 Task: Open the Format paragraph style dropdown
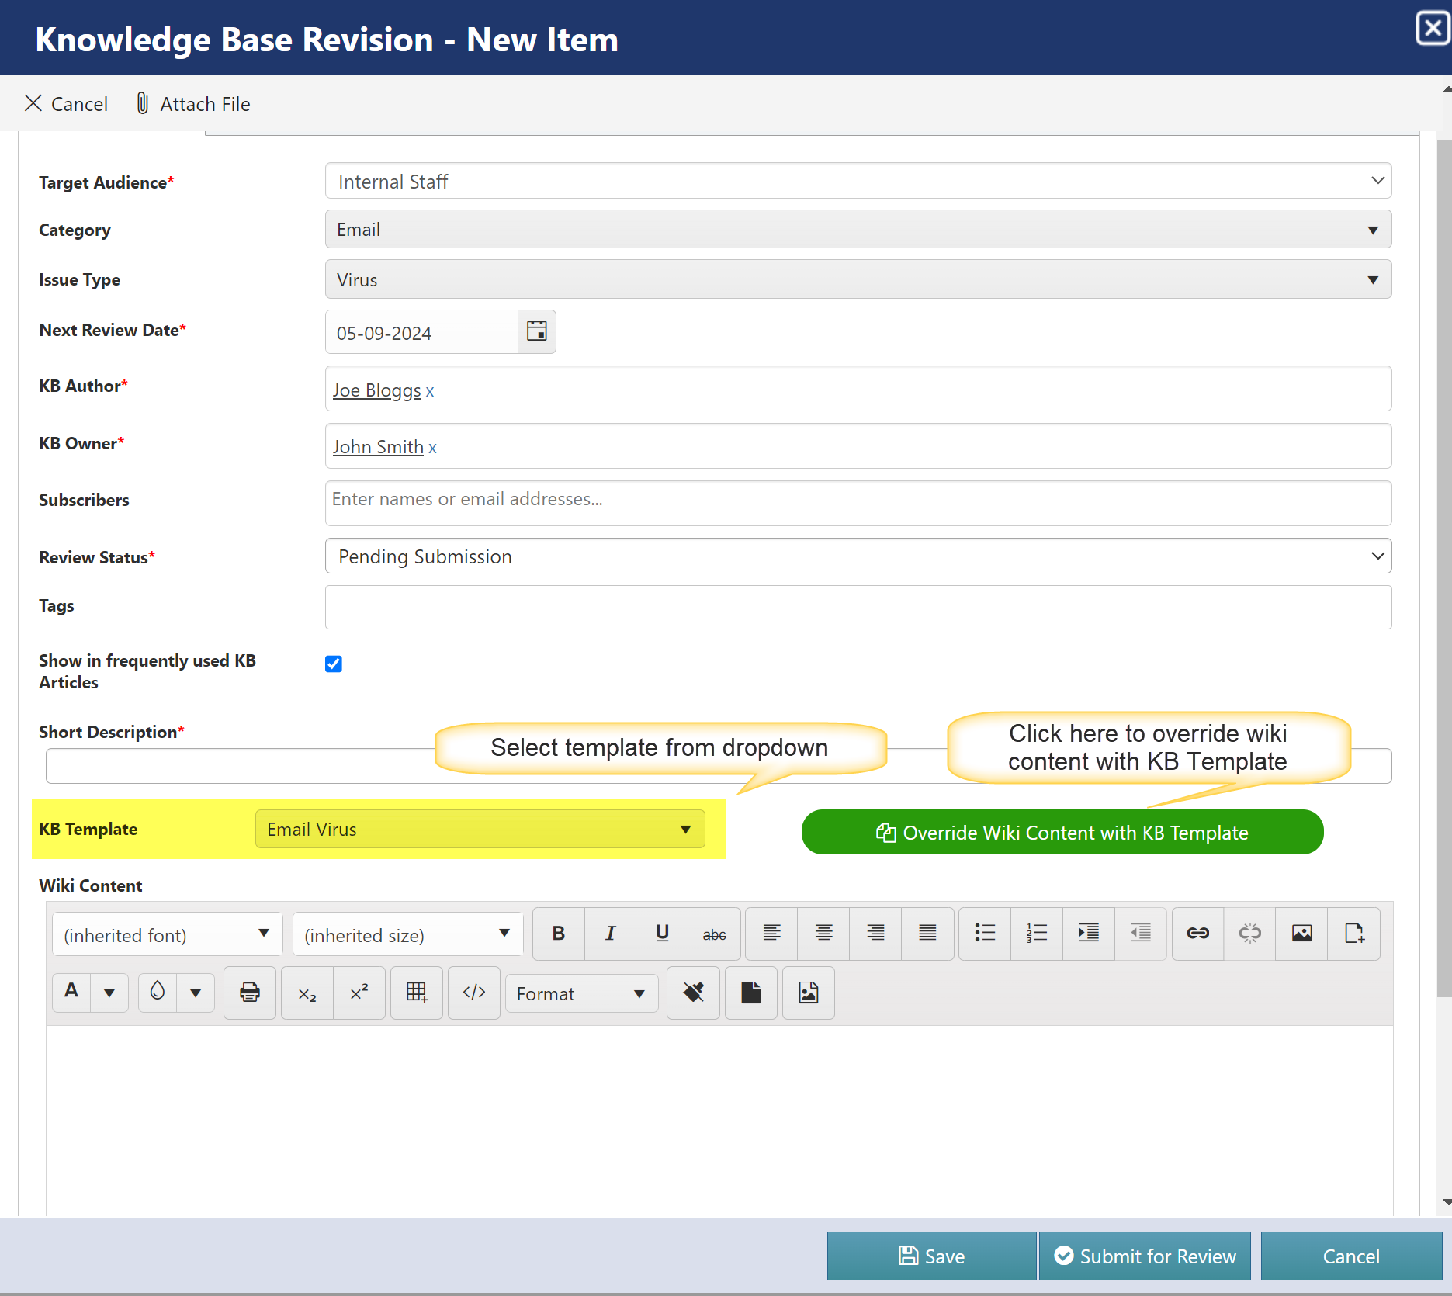[x=581, y=994]
